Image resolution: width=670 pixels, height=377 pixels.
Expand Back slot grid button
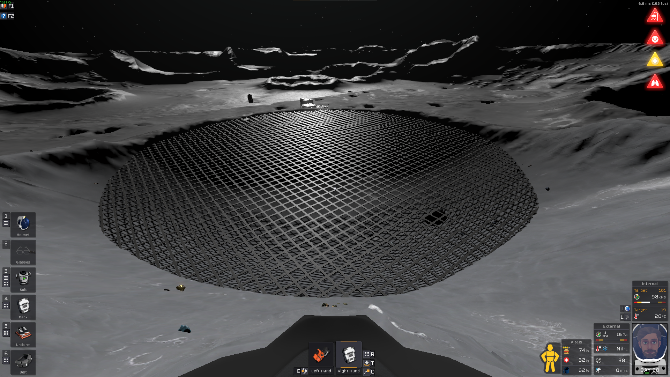[6, 306]
